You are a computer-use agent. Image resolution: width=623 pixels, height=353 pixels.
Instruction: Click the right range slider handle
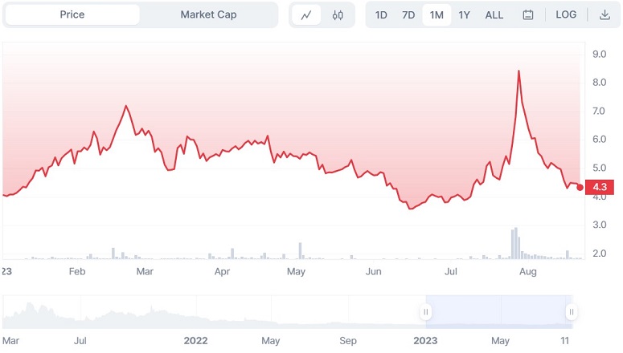click(x=571, y=311)
